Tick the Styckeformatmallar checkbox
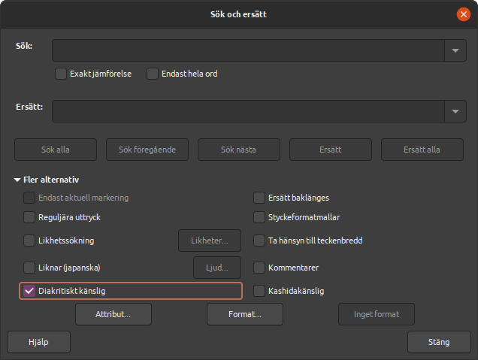478x360 pixels. pyautogui.click(x=259, y=217)
